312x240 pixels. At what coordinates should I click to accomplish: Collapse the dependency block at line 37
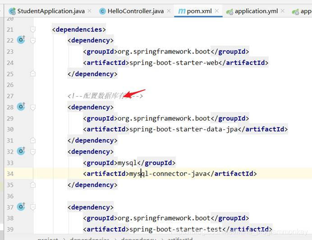33,207
